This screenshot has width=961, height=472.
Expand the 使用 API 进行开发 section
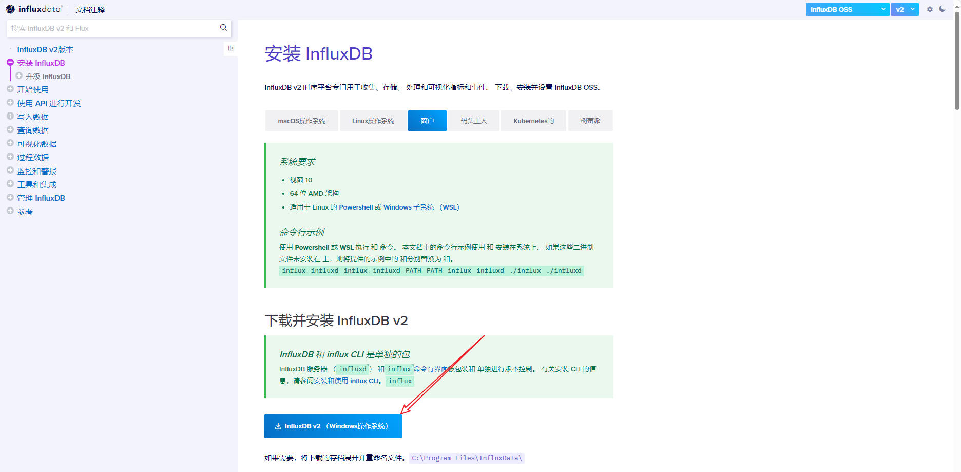10,103
